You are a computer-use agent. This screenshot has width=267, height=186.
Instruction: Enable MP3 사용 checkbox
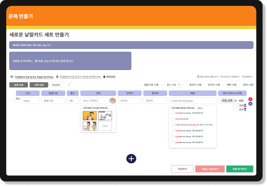coord(241,85)
